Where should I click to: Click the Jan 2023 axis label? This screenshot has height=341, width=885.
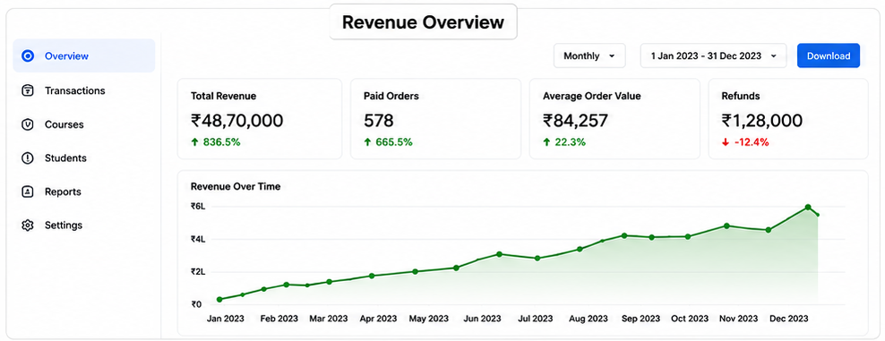(x=225, y=319)
